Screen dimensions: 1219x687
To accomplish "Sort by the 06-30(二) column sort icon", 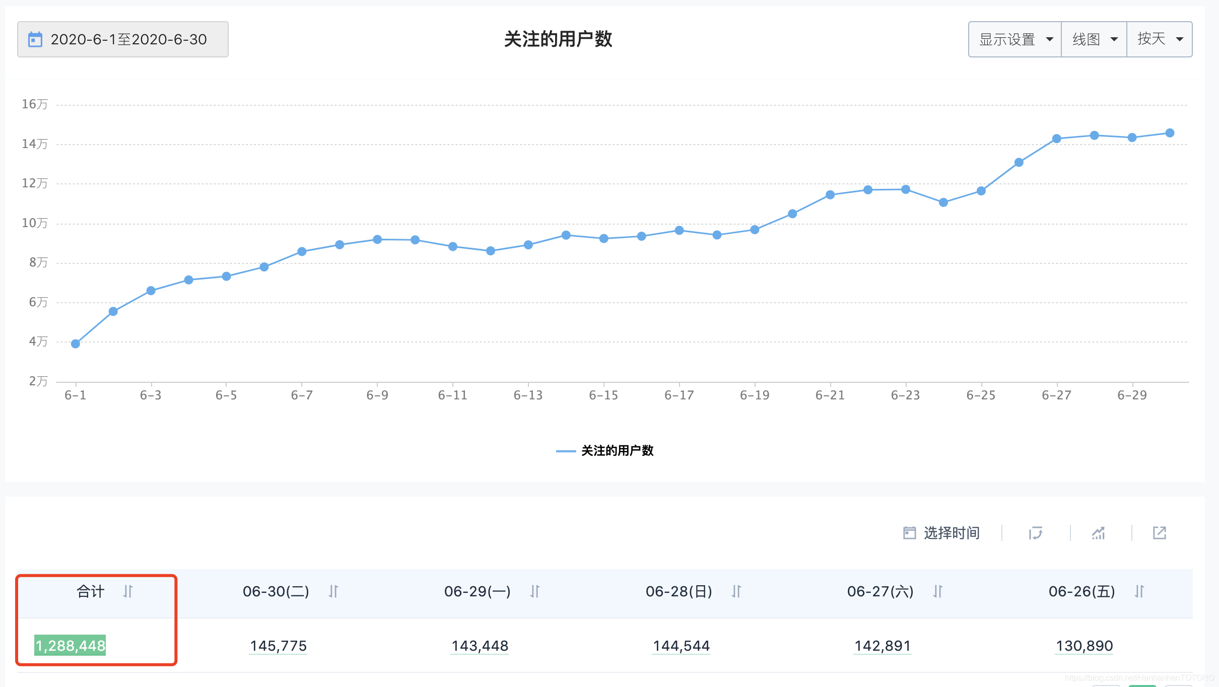I will tap(333, 591).
